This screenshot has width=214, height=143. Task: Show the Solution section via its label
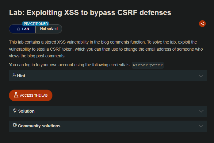tap(26, 111)
